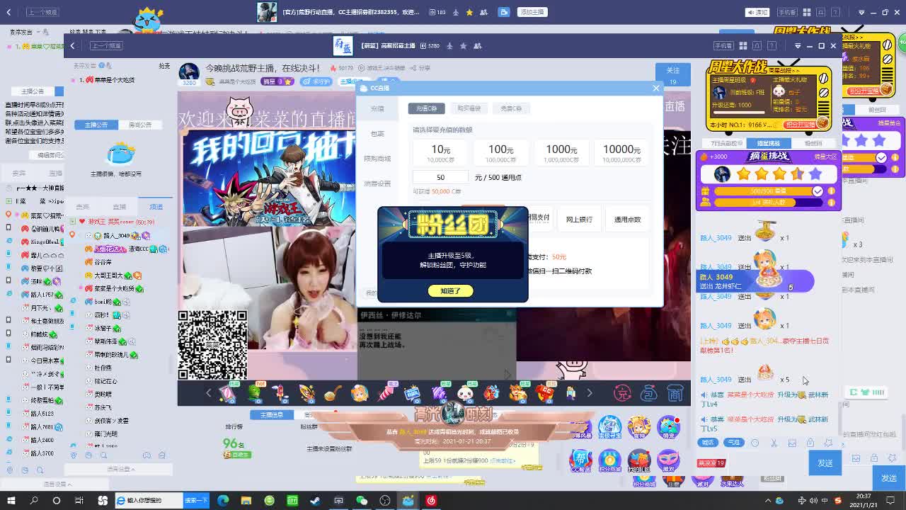Open File Explorer from taskbar
The width and height of the screenshot is (906, 510).
246,500
